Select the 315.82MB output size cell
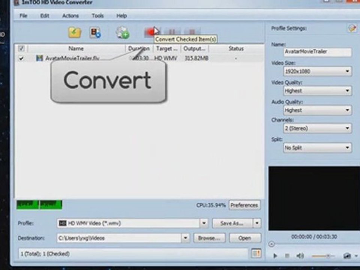 coord(196,58)
